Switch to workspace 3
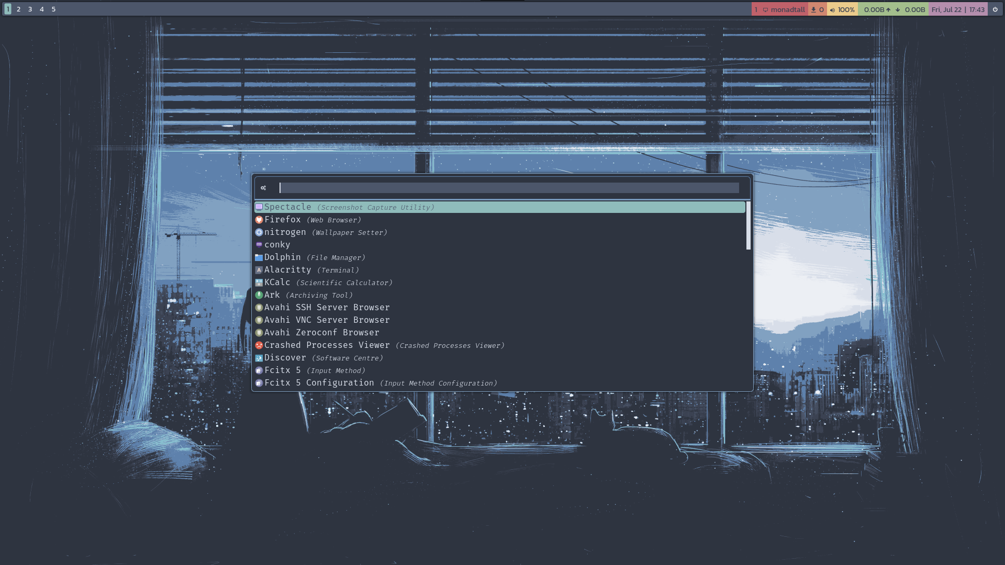The width and height of the screenshot is (1005, 565). [30, 9]
